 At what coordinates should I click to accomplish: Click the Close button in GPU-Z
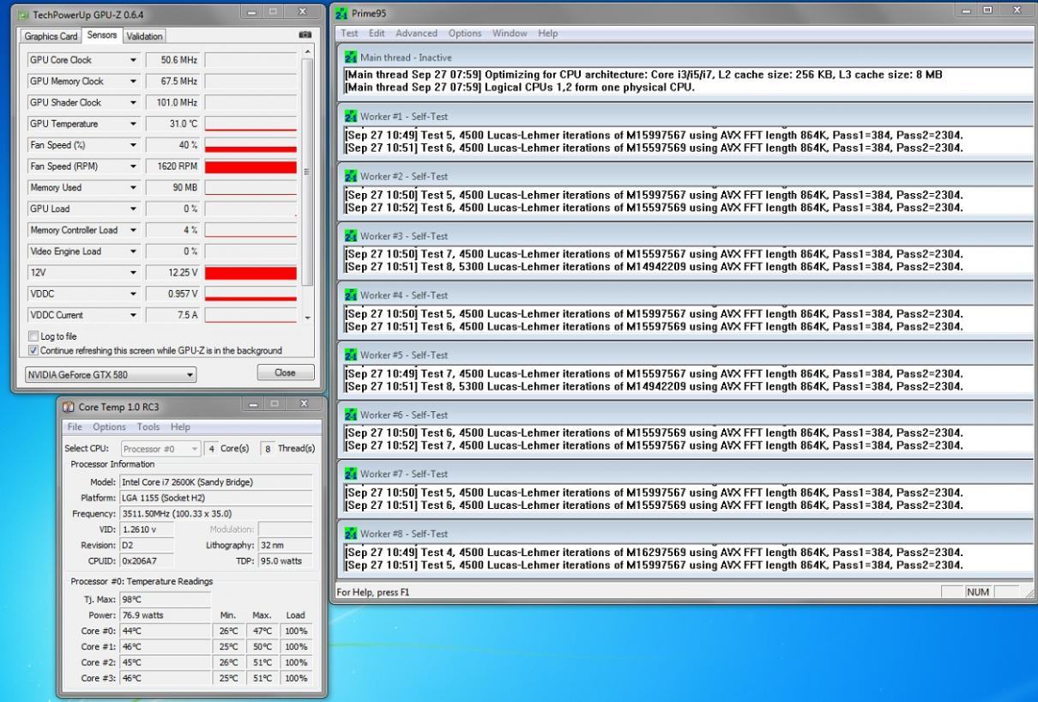[285, 372]
